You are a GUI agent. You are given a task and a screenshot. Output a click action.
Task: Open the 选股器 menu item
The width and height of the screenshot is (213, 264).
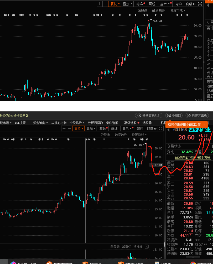click(147, 123)
